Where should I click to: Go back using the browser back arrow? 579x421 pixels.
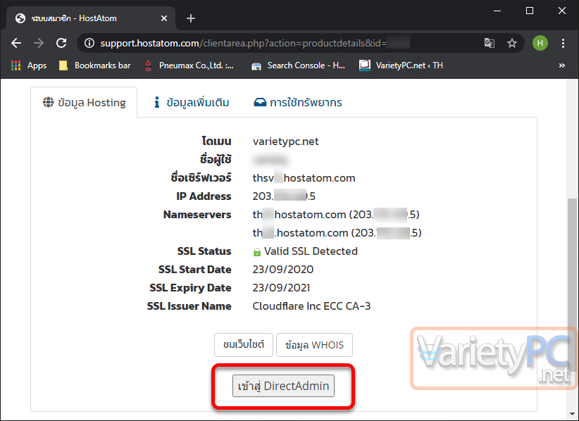[x=16, y=43]
